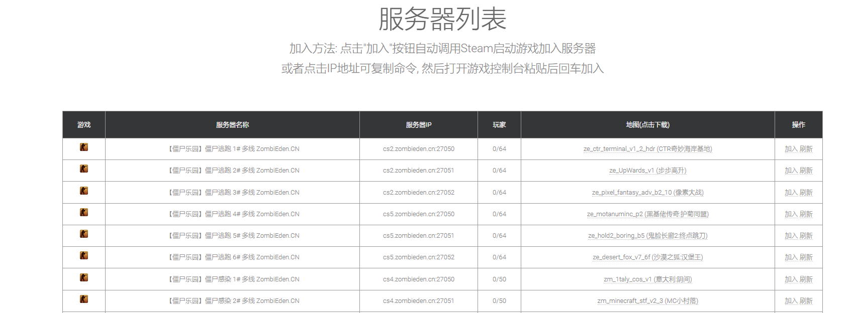The width and height of the screenshot is (851, 313).
Task: Download map zm_1taly_cos_v1
Action: [647, 279]
